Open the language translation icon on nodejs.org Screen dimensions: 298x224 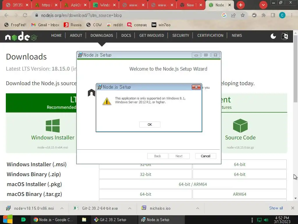(x=285, y=36)
